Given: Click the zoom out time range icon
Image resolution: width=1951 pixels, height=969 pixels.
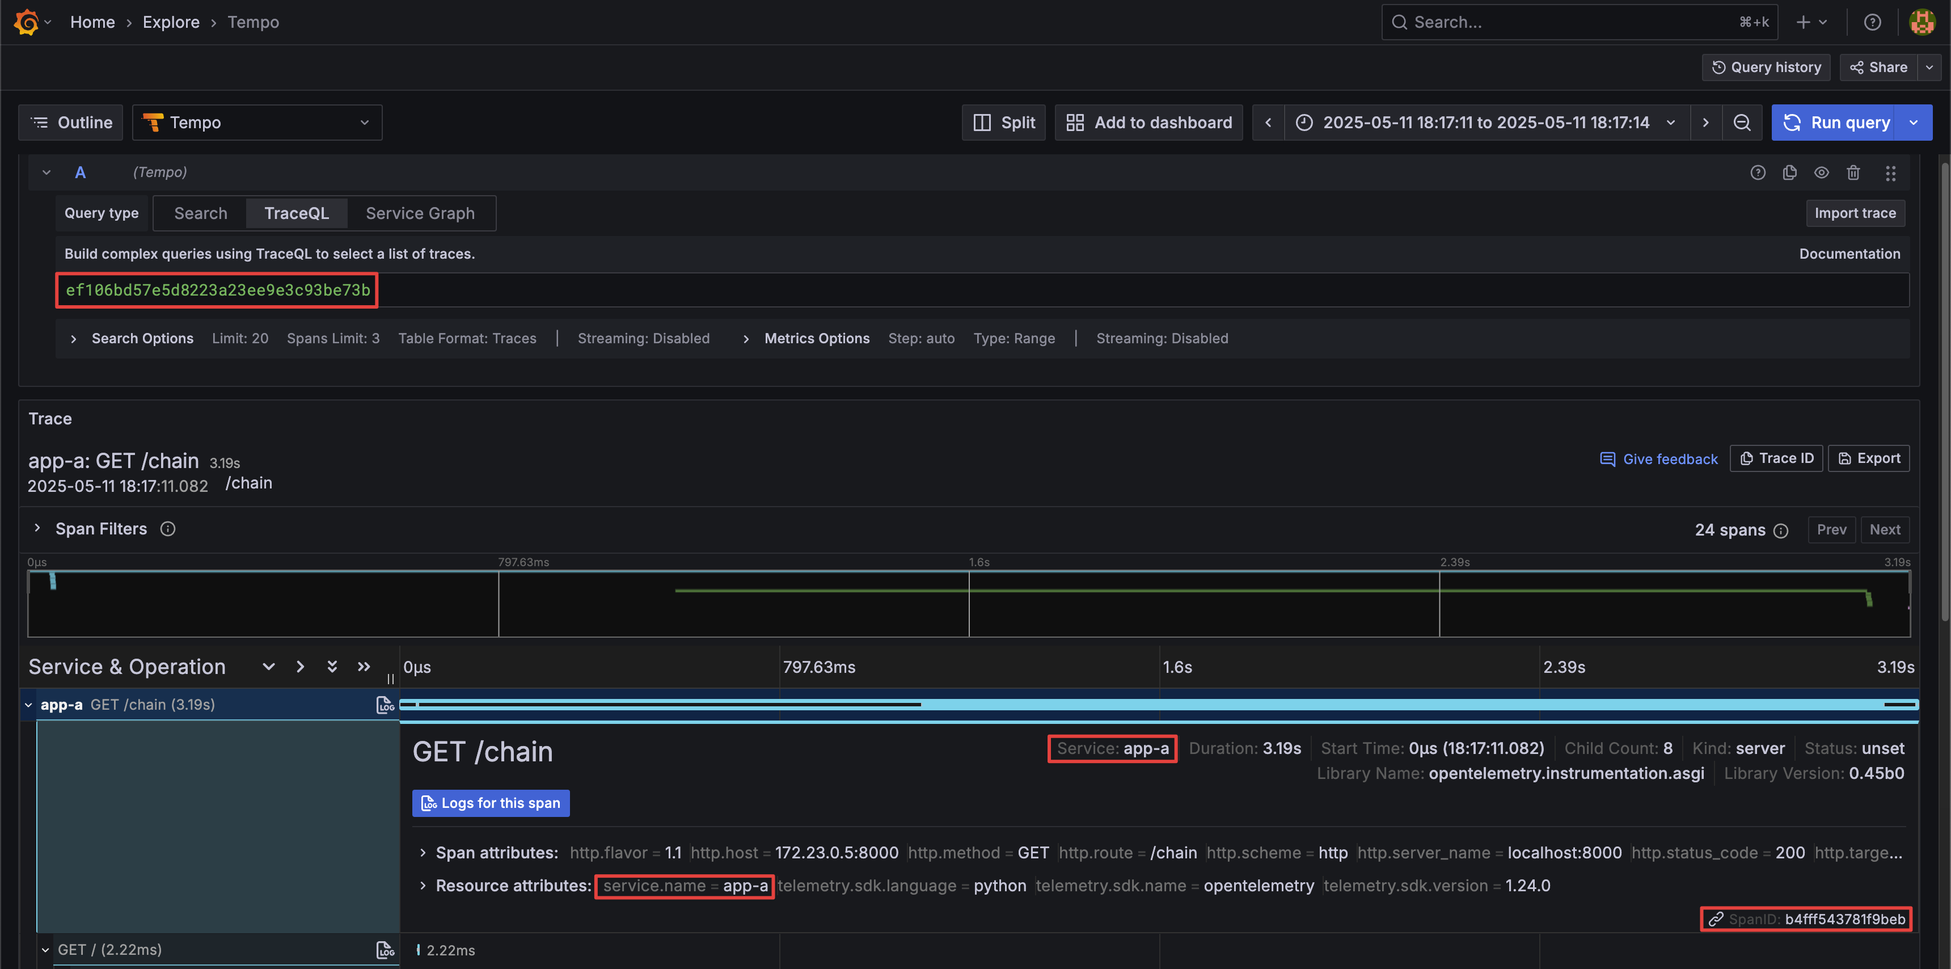Looking at the screenshot, I should pos(1742,123).
